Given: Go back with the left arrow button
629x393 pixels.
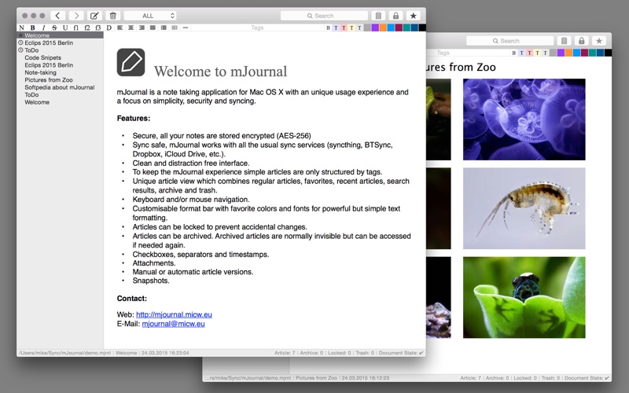Looking at the screenshot, I should pos(57,16).
